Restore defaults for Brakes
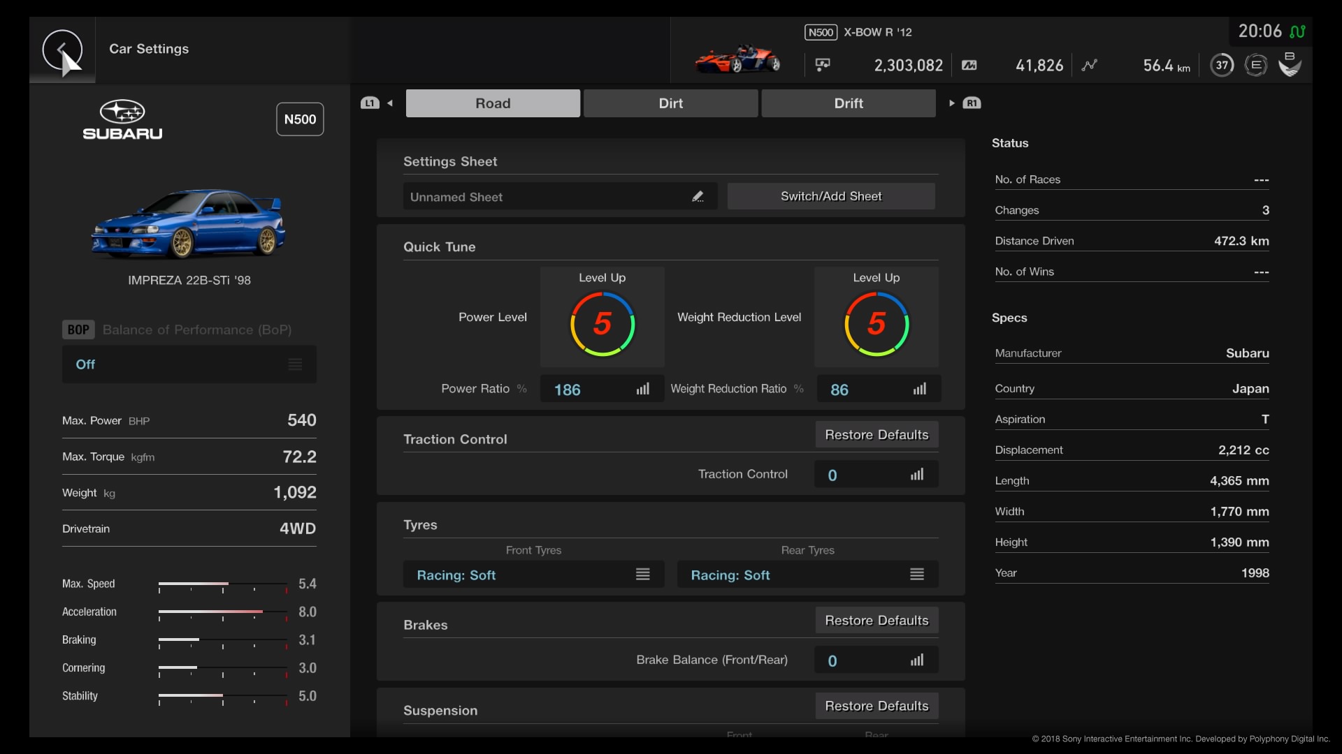The height and width of the screenshot is (754, 1342). (x=876, y=620)
